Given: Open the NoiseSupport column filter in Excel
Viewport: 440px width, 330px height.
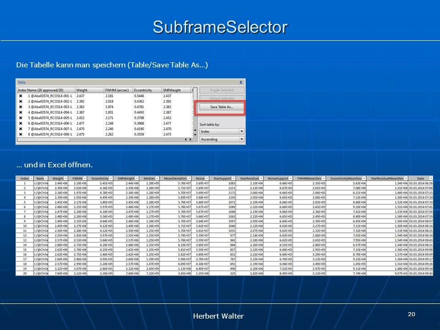Looking at the screenshot, I should [291, 178].
